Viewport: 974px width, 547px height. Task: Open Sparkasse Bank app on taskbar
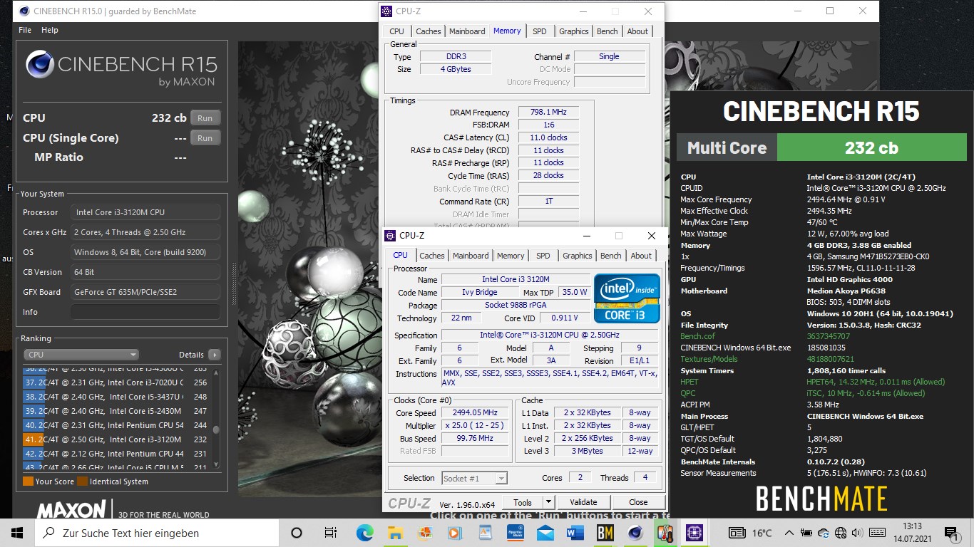(x=516, y=533)
